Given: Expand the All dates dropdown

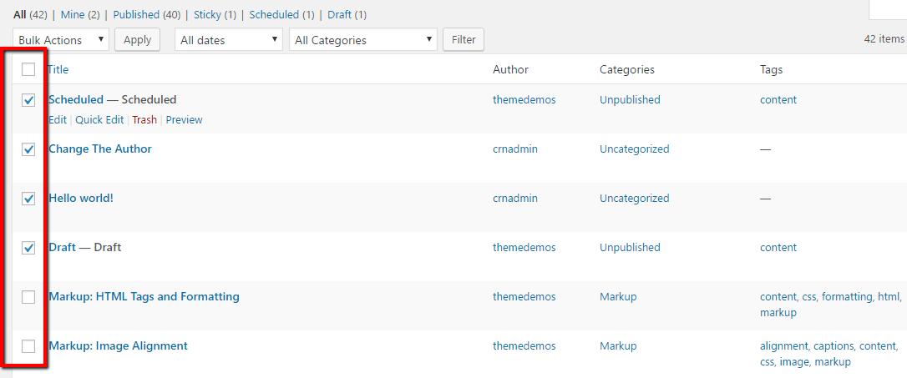Looking at the screenshot, I should click(x=228, y=39).
